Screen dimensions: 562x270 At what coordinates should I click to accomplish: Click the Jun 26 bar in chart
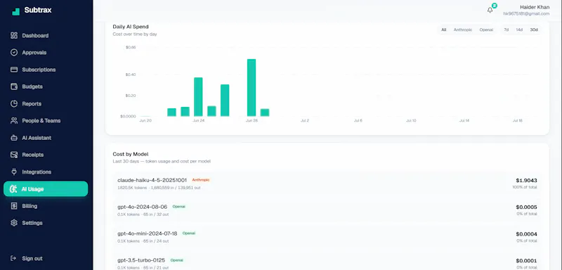(225, 101)
